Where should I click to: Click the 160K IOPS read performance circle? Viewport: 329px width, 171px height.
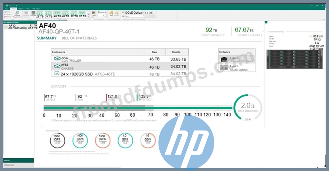click(80, 141)
